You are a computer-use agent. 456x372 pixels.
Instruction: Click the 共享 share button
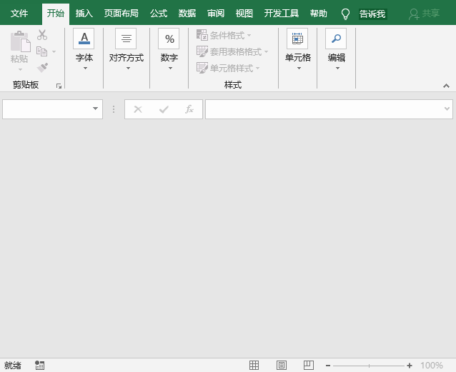pyautogui.click(x=424, y=14)
